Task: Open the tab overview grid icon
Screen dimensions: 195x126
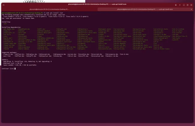Action: click(x=176, y=5)
